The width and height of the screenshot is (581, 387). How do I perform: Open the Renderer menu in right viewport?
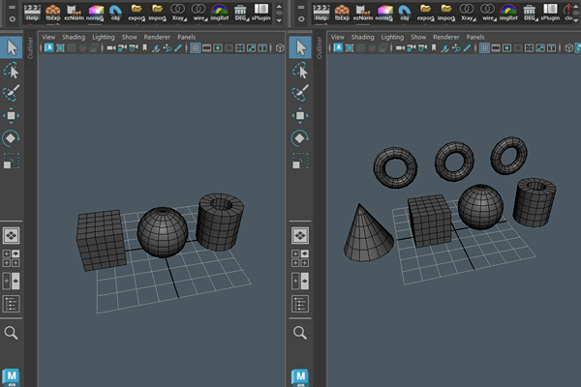pos(447,37)
